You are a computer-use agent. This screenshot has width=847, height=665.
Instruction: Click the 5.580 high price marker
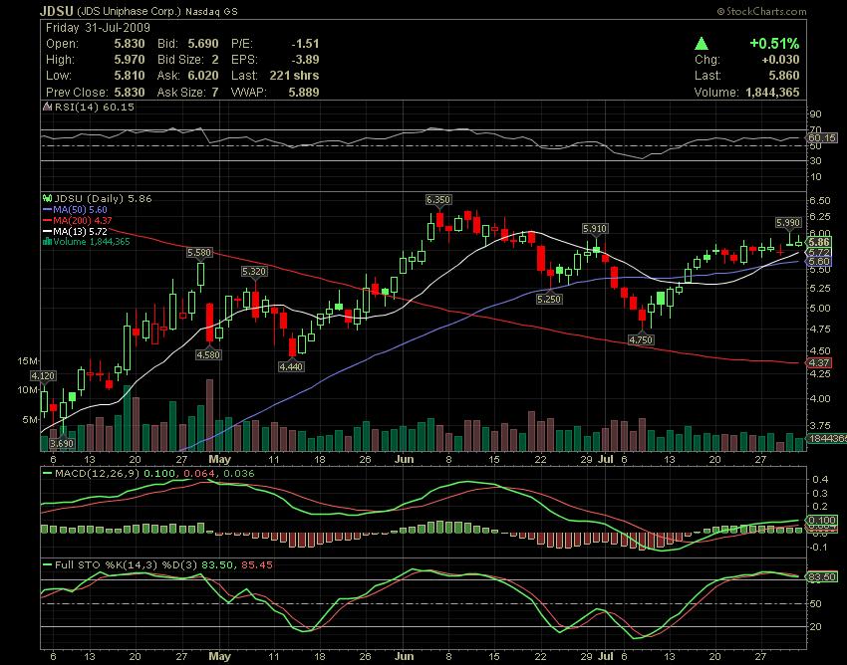point(199,253)
